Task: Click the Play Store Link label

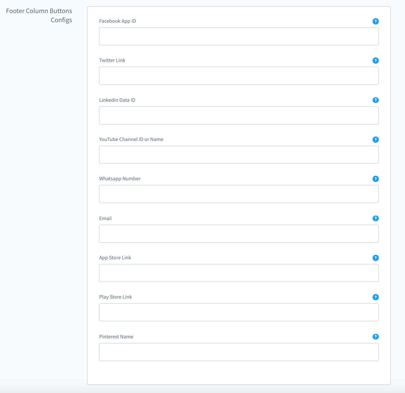Action: pos(115,297)
